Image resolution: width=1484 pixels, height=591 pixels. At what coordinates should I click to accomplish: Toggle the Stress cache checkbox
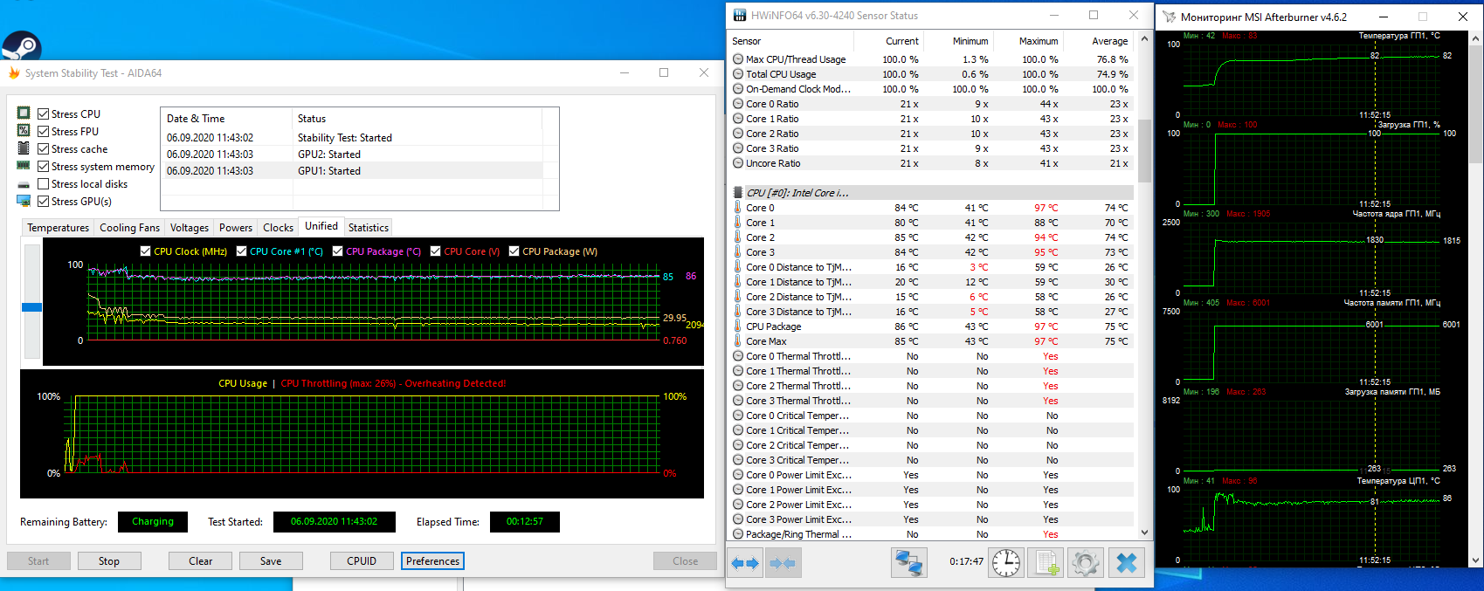43,148
